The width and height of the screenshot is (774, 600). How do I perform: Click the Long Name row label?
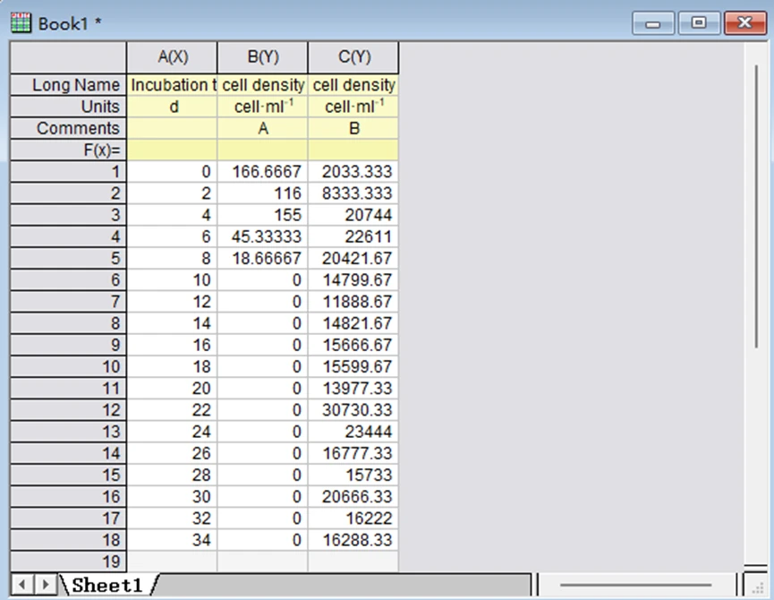click(68, 85)
